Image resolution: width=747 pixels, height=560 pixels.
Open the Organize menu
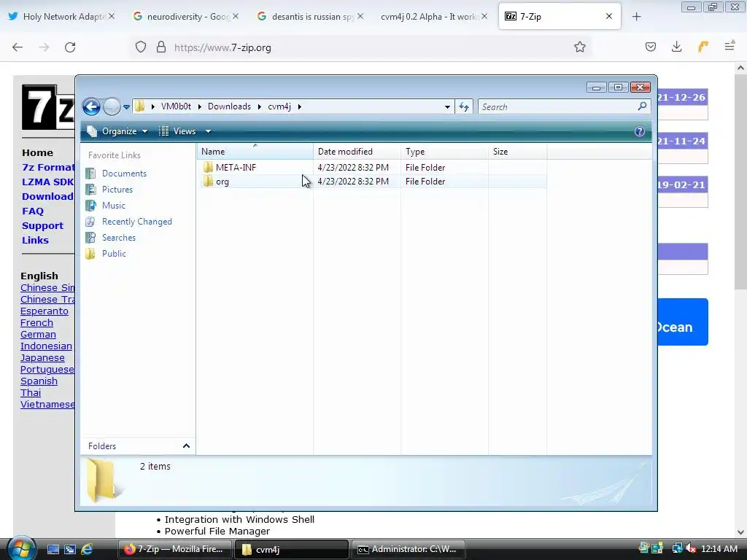tap(117, 131)
